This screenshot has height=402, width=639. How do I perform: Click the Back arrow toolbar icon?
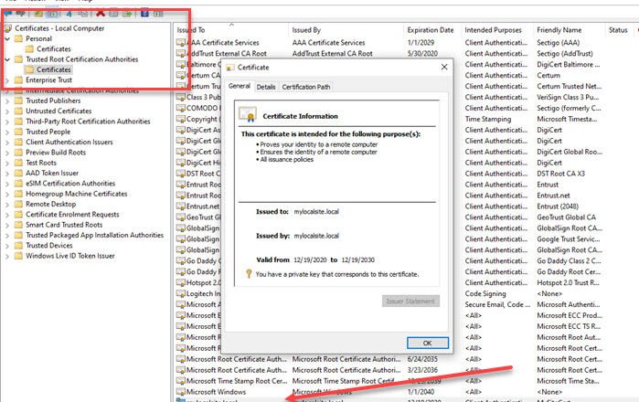[x=7, y=13]
